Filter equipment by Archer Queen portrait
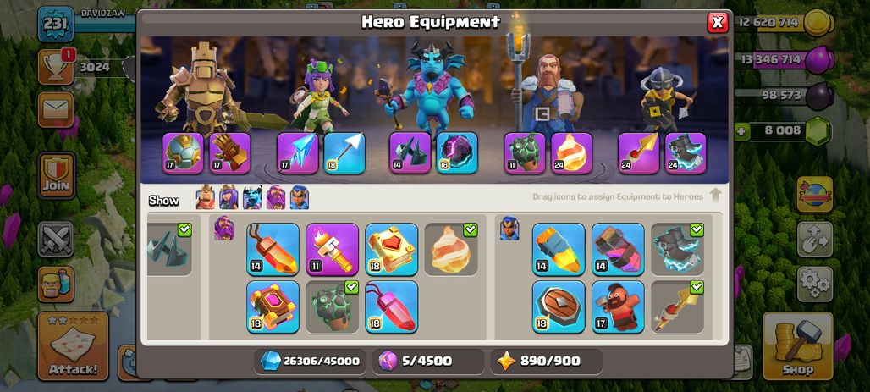This screenshot has width=870, height=392. (x=229, y=197)
